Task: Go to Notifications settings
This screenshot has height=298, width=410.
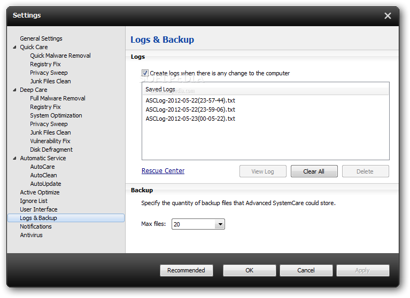Action: (36, 226)
